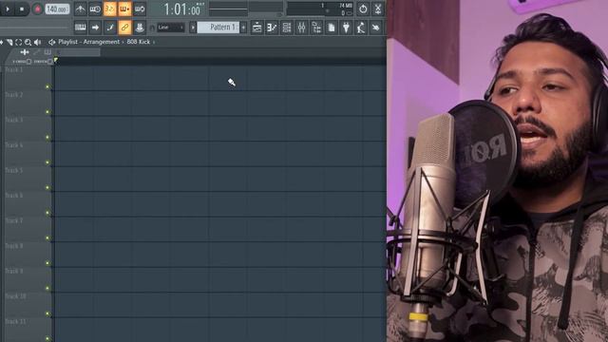The width and height of the screenshot is (608, 342).
Task: Tick the first small checkbox above Track 1
Action: (x=28, y=62)
